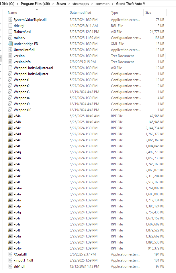Click the Weapons3 configuration icon
Viewport: 176px width, 273px height.
(10, 92)
